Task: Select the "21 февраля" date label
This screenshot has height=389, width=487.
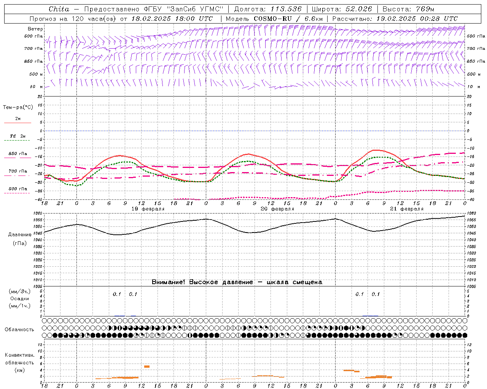Action: pyautogui.click(x=407, y=209)
